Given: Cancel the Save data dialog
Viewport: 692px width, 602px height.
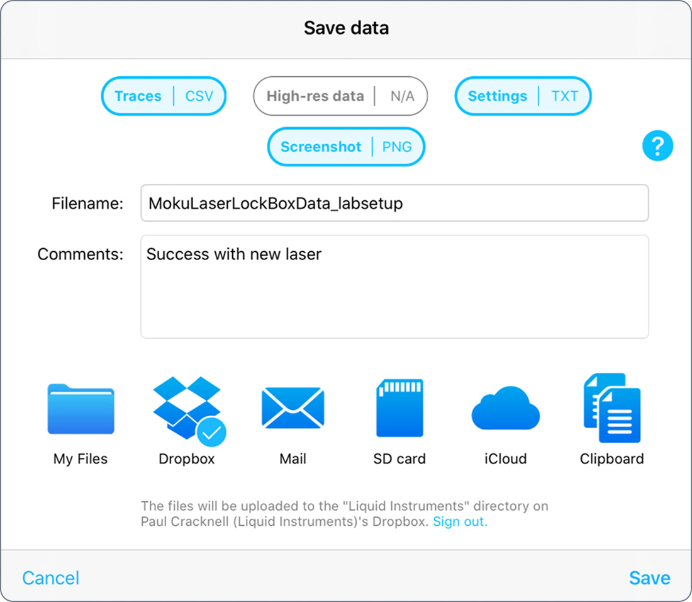Looking at the screenshot, I should [x=51, y=577].
